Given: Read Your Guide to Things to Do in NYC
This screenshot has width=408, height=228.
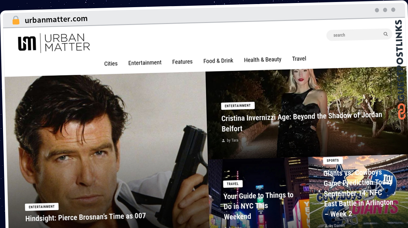Looking at the screenshot, I should pos(258,206).
